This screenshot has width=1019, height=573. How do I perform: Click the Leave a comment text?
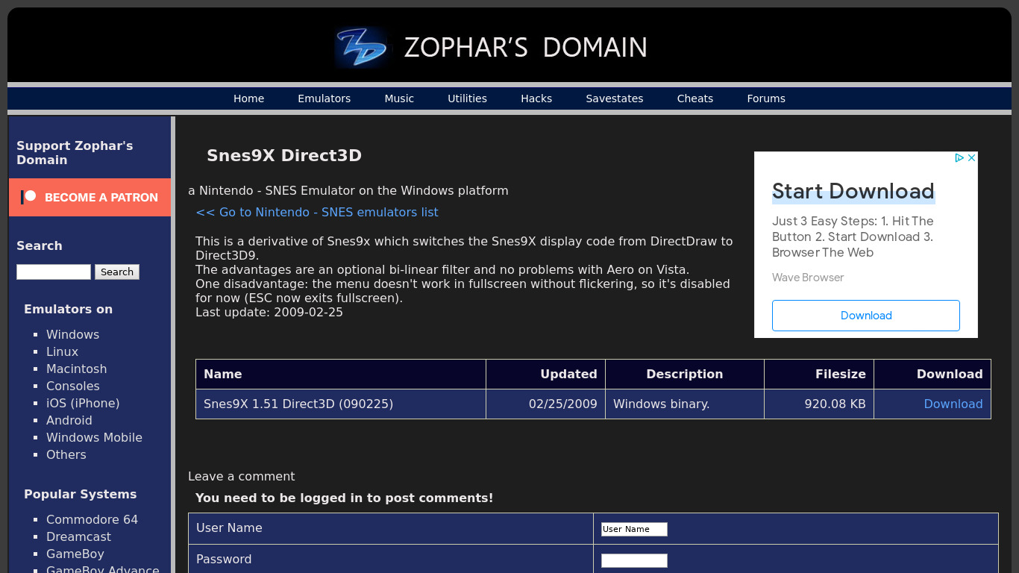point(241,476)
